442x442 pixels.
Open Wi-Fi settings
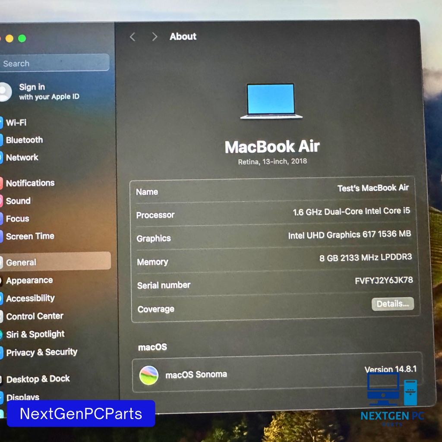[16, 123]
